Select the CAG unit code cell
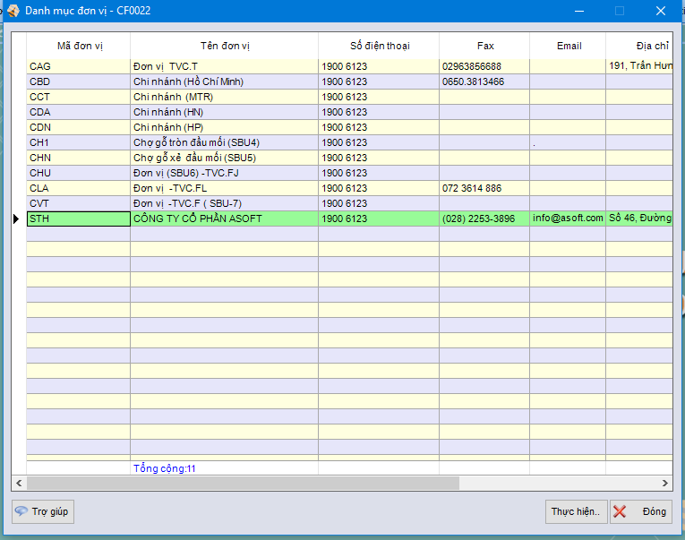Image resolution: width=685 pixels, height=540 pixels. click(x=79, y=66)
